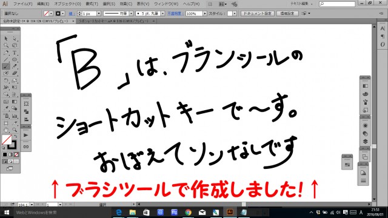388x218 pixels.
Task: Activate the Zoom magnifier tool in the toolbox
Action: tap(15, 130)
